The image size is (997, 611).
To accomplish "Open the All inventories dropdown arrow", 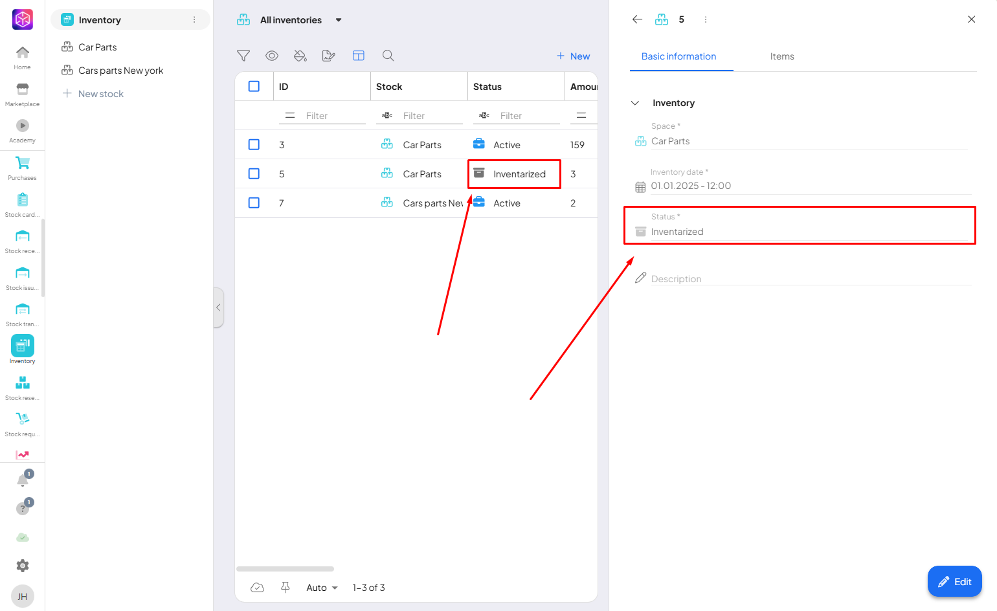I will pyautogui.click(x=339, y=20).
